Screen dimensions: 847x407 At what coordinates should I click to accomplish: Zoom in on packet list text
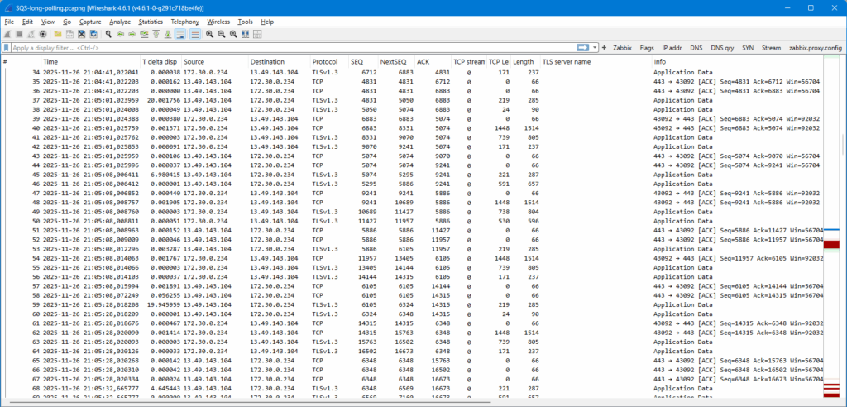(x=210, y=35)
